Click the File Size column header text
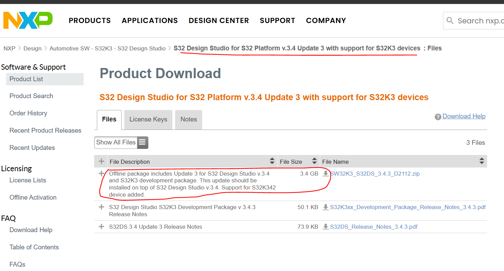This screenshot has height=271, width=504. click(291, 162)
